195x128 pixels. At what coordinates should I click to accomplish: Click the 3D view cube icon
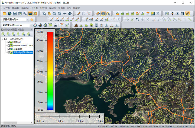point(182,14)
